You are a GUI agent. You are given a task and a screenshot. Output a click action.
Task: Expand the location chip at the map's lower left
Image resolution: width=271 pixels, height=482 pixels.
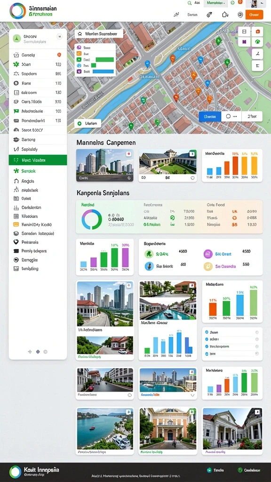pyautogui.click(x=88, y=123)
